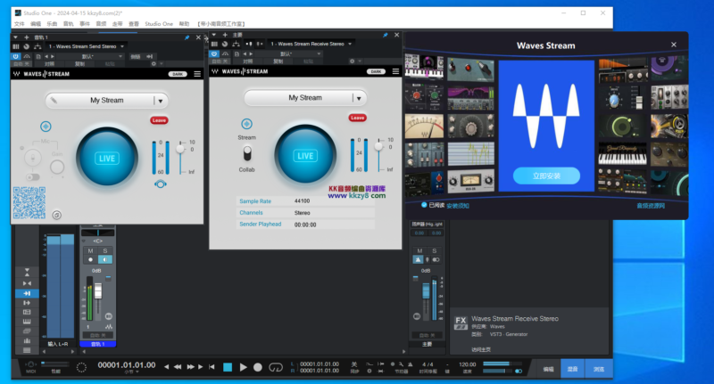The image size is (714, 384).
Task: Click the red Leave button in the Receive plugin
Action: [358, 118]
